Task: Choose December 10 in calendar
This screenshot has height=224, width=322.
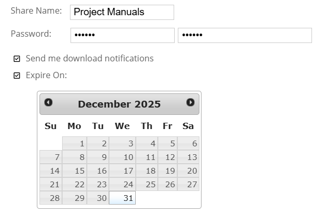Action: (123, 157)
